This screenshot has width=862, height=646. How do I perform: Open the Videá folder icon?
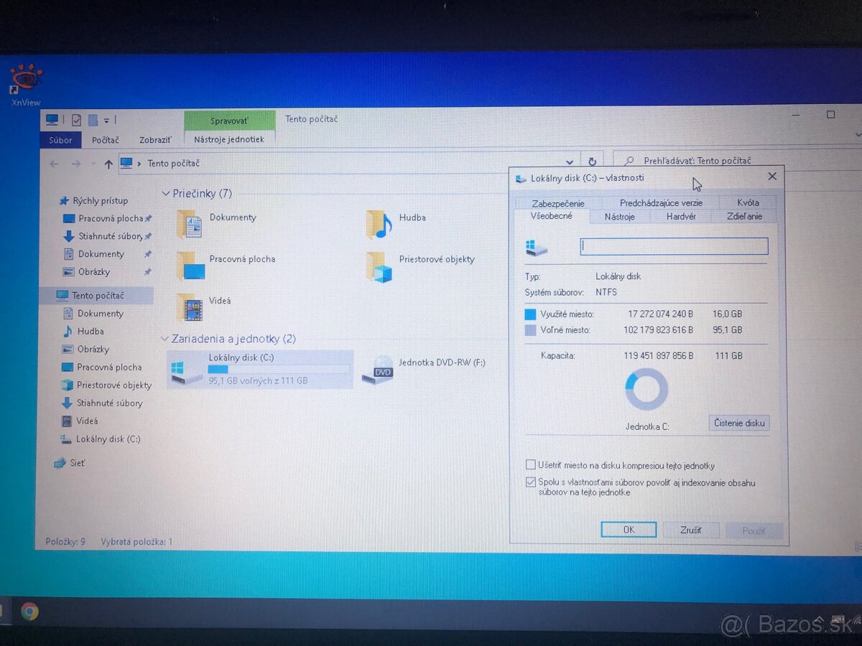coord(190,306)
